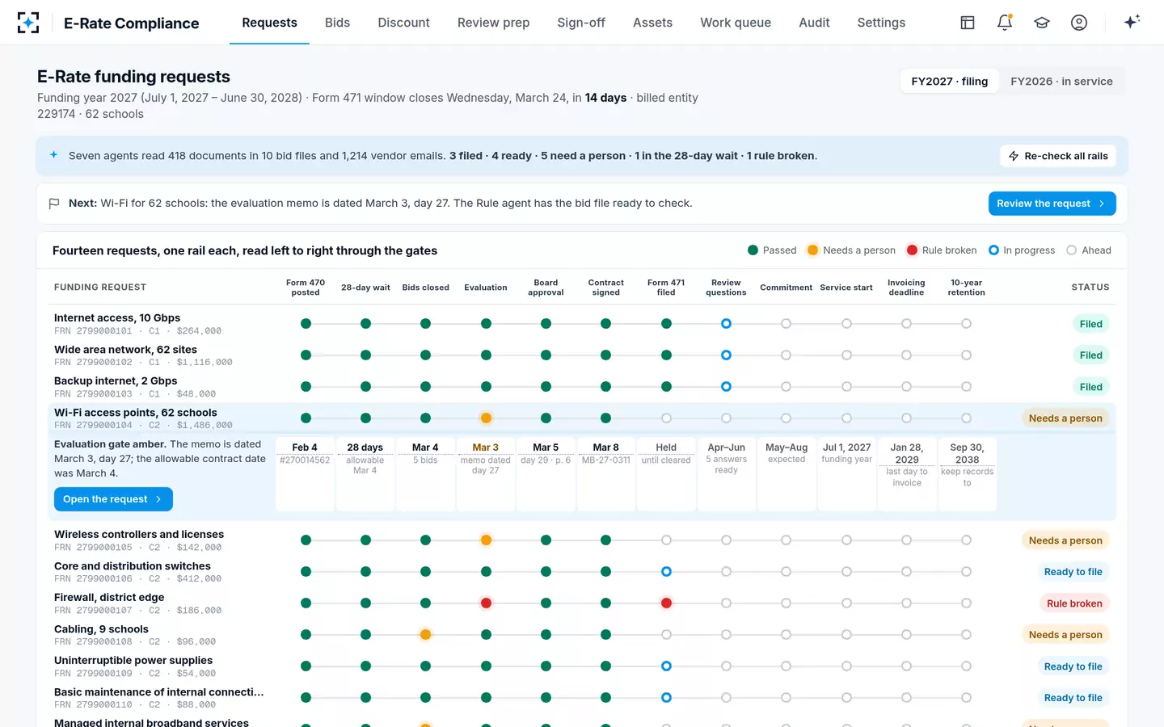
Task: Click Rule broken status badge on Firewall row
Action: [1074, 603]
